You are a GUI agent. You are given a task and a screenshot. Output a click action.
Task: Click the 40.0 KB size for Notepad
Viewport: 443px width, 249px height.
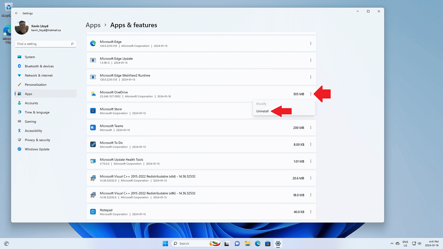click(299, 212)
